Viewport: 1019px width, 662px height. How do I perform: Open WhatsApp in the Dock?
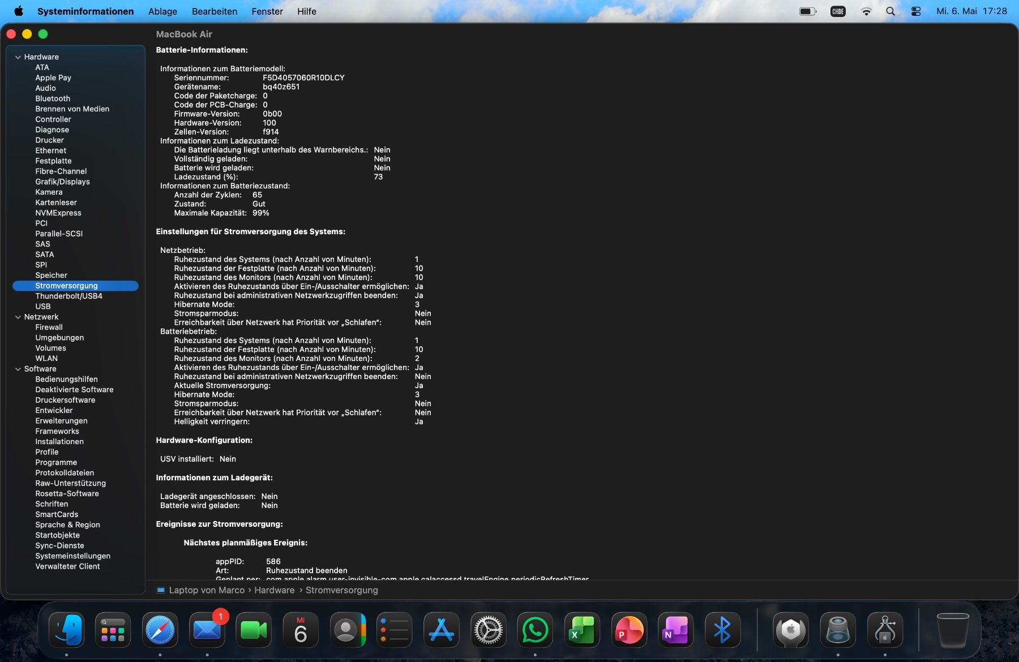point(535,630)
